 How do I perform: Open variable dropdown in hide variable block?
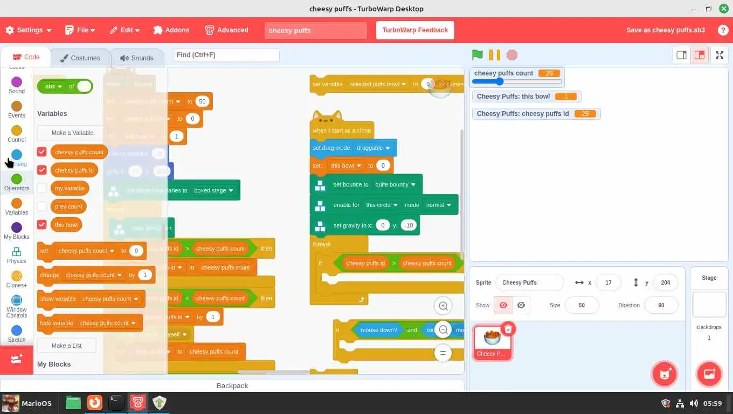click(108, 323)
